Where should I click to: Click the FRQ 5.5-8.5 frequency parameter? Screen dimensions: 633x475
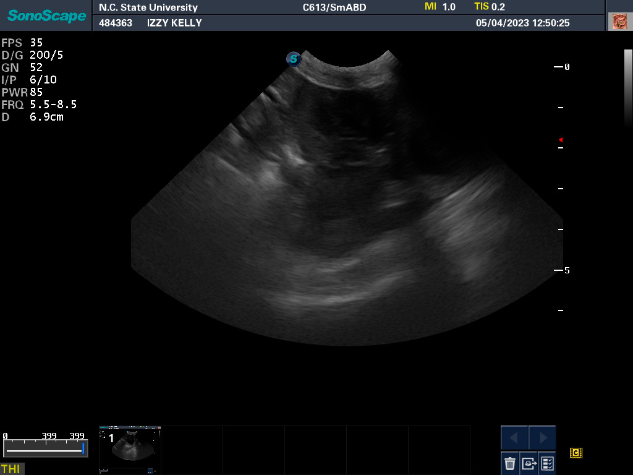click(39, 105)
